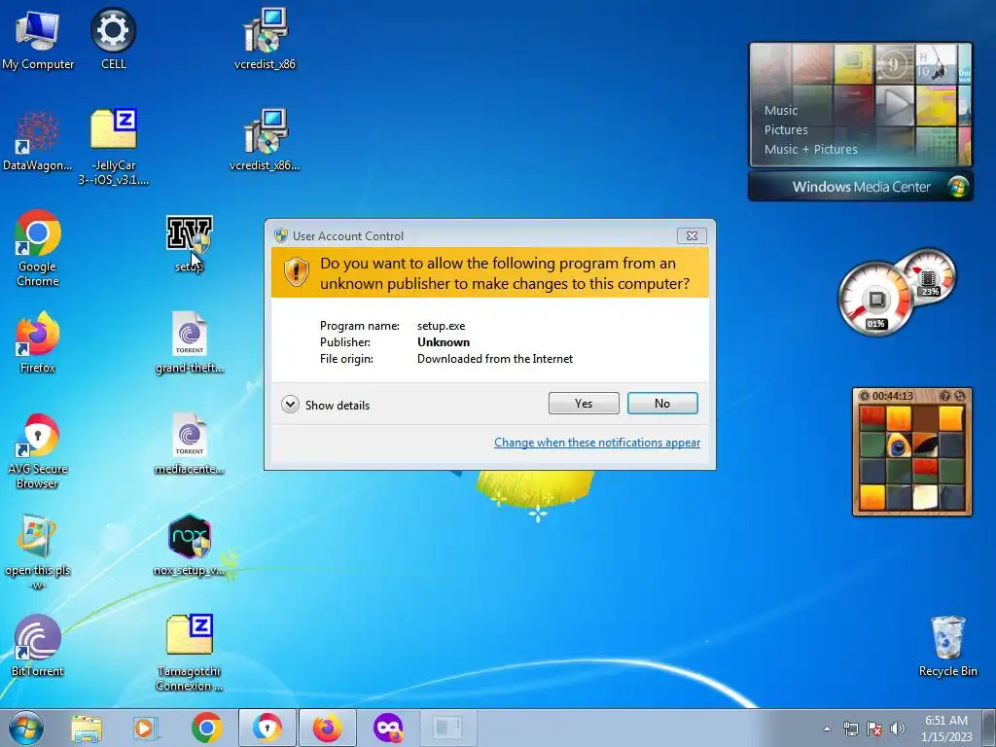The height and width of the screenshot is (747, 996).
Task: Click No in User Account Control
Action: tap(662, 404)
